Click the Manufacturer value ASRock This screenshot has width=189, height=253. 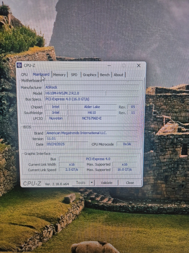92,87
